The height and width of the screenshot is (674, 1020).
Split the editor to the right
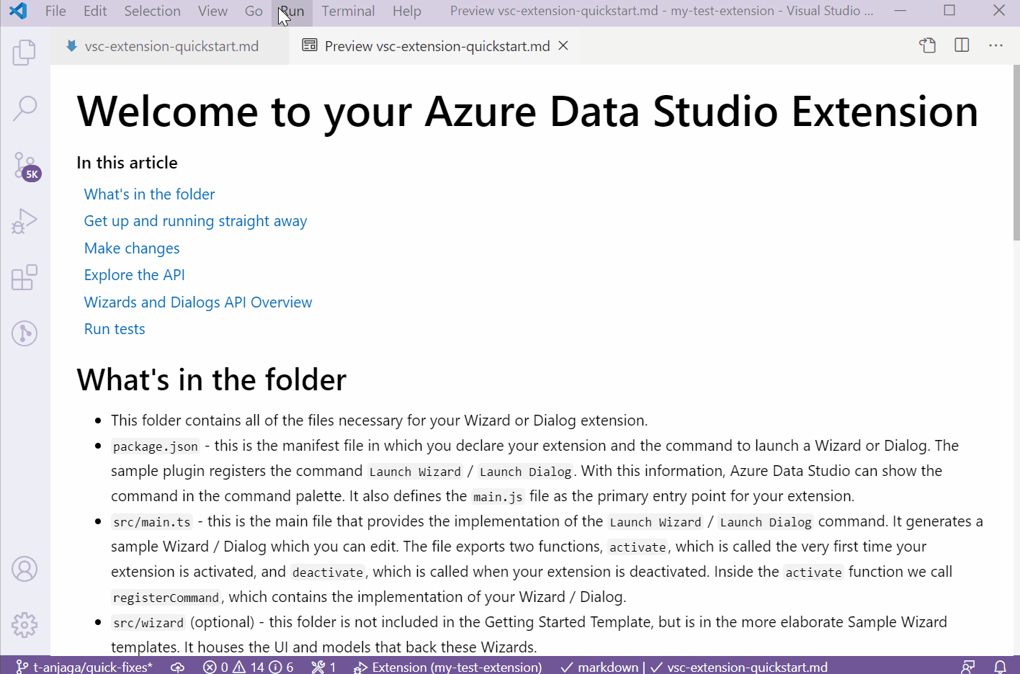click(x=962, y=45)
